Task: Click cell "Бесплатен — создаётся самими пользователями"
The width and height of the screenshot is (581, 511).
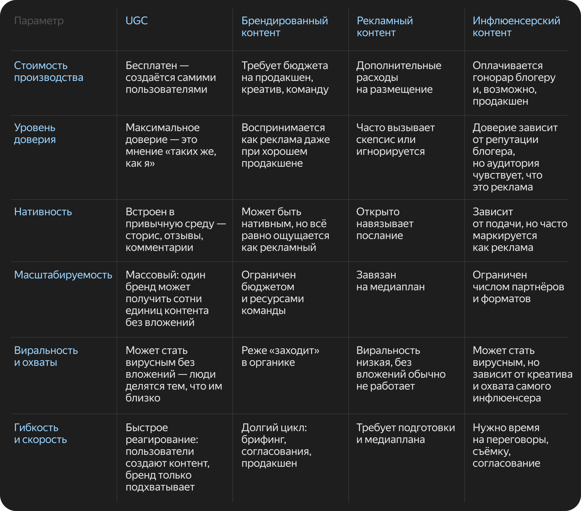Action: click(171, 77)
